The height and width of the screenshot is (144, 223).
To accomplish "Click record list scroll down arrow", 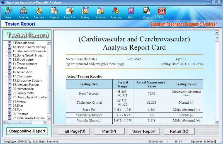I will 49,118.
